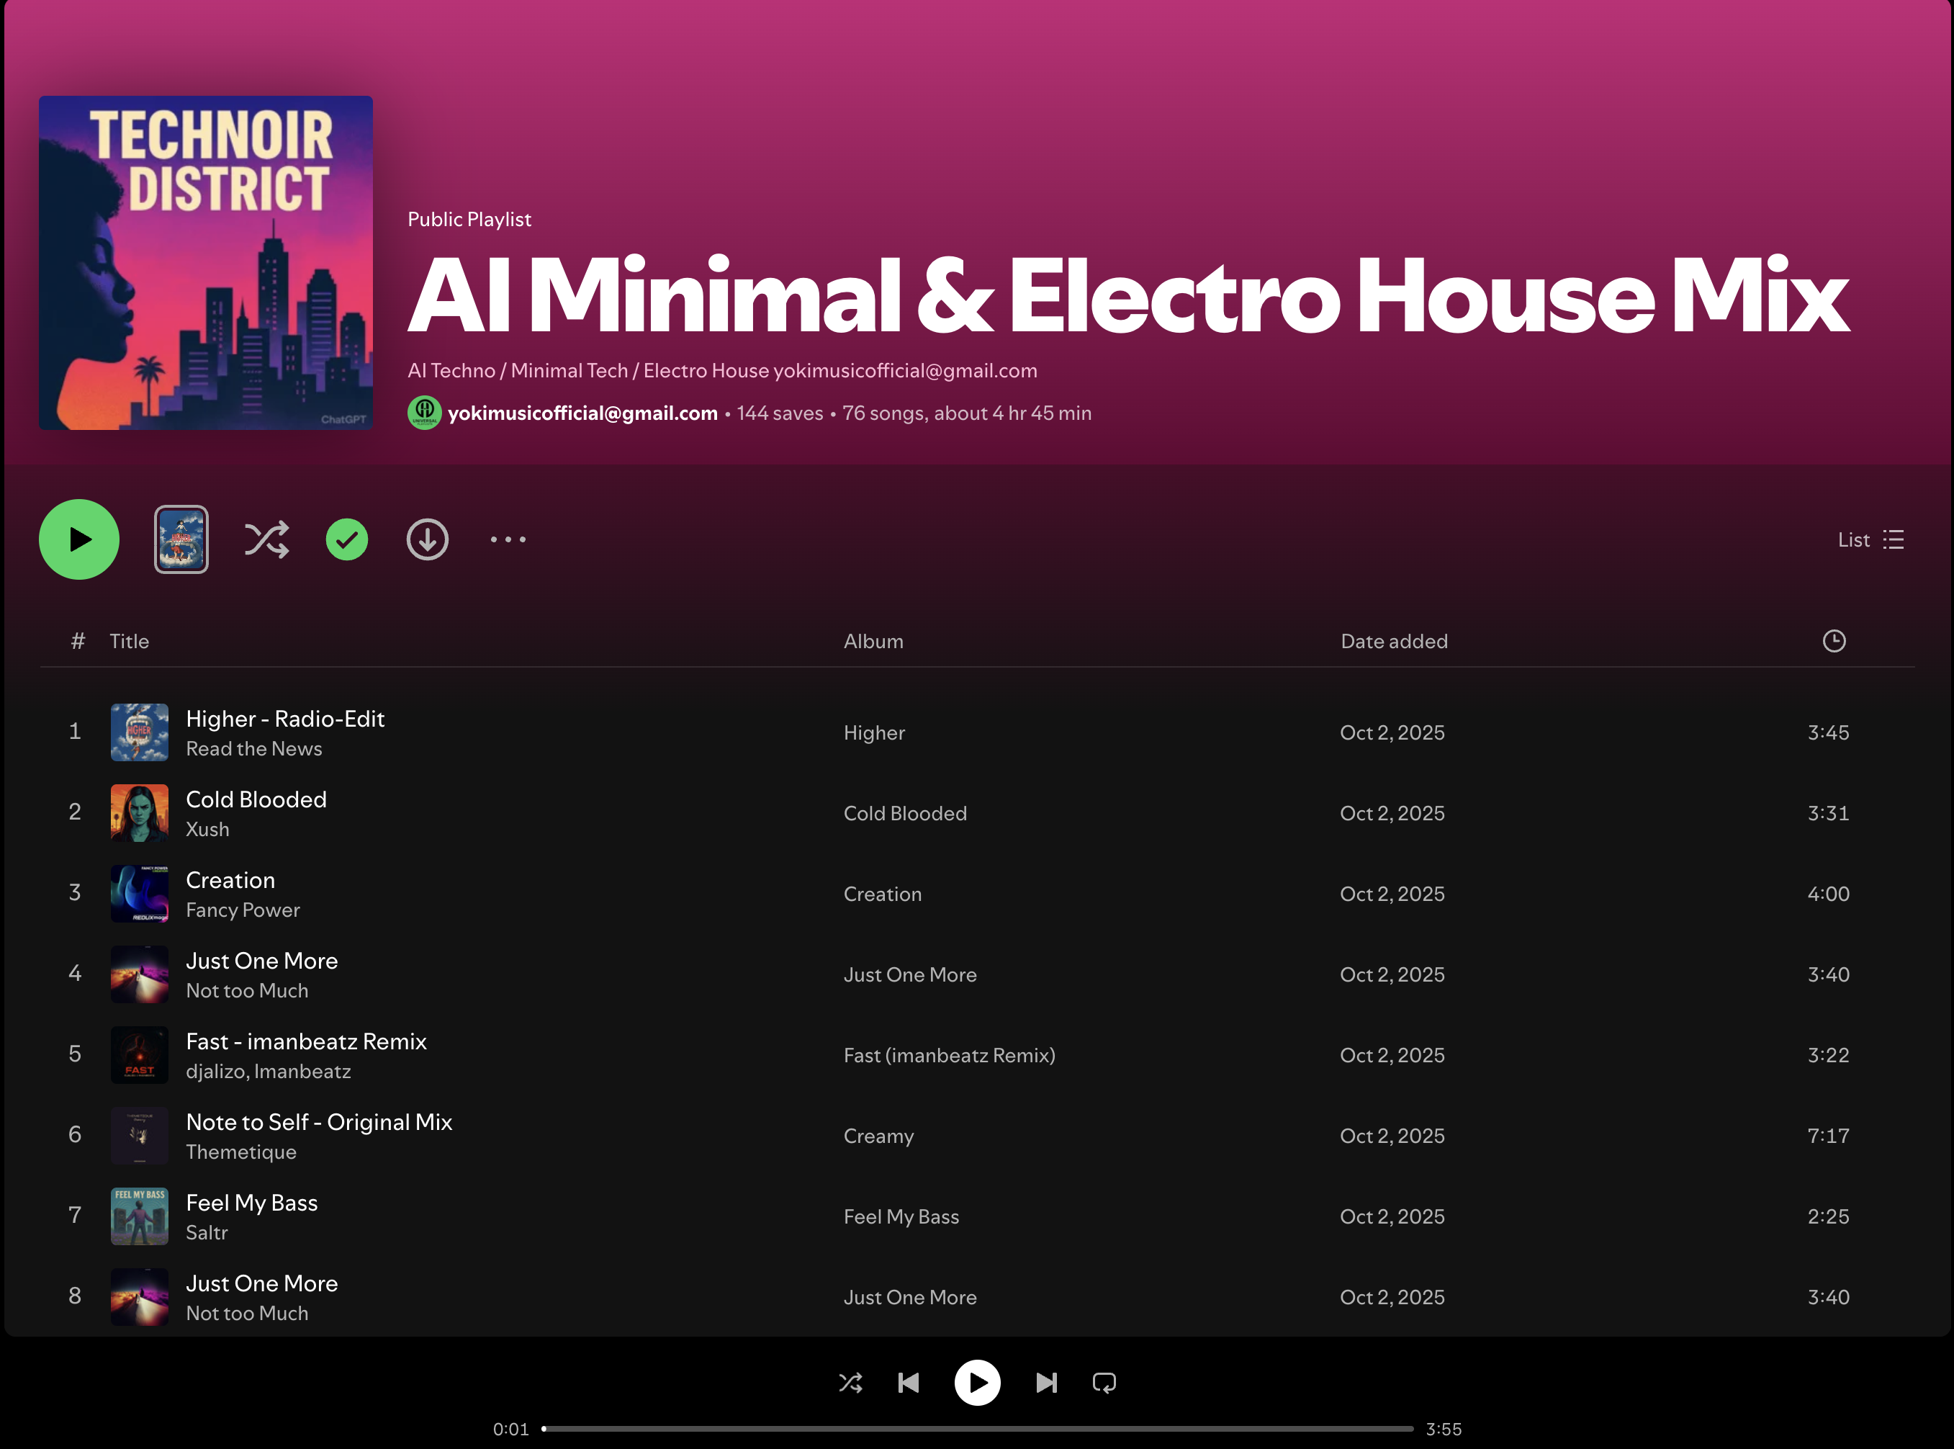Click the playback progress bar
The image size is (1954, 1449).
(976, 1429)
